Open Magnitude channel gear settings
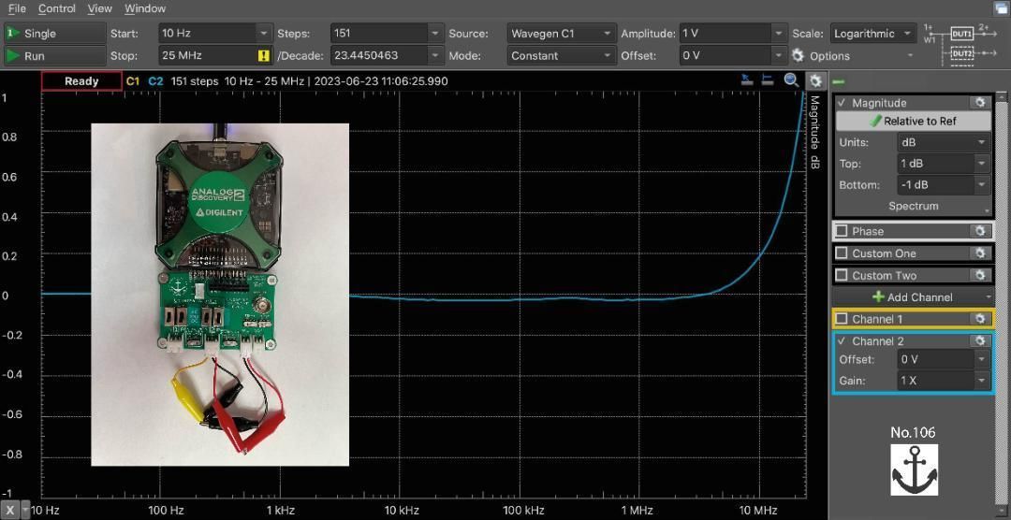Image resolution: width=1011 pixels, height=520 pixels. pyautogui.click(x=980, y=103)
